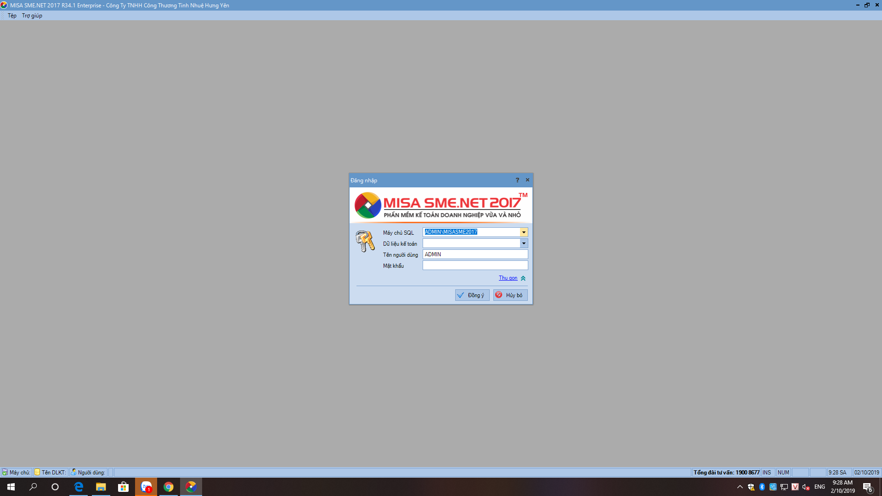The image size is (882, 496).
Task: Collapse login options with double-chevron icon
Action: (x=523, y=278)
